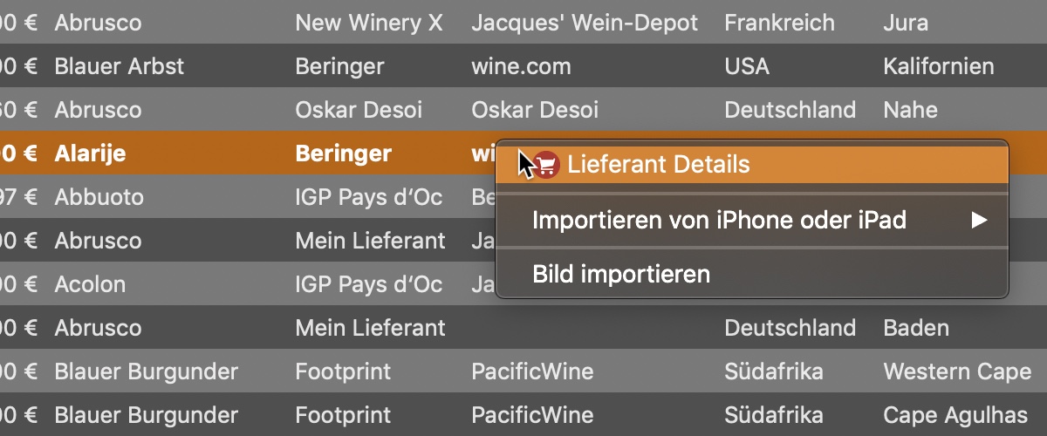The width and height of the screenshot is (1047, 436).
Task: Click the Acolon row entry
Action: tap(90, 284)
